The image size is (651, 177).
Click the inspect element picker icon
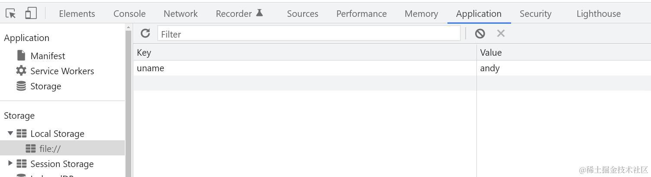[x=11, y=13]
